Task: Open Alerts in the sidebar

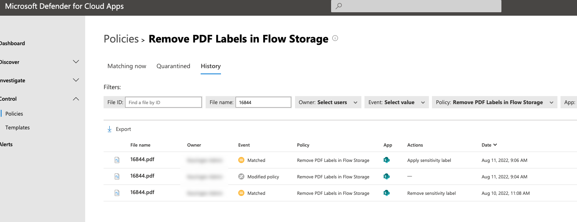Action: [6, 144]
